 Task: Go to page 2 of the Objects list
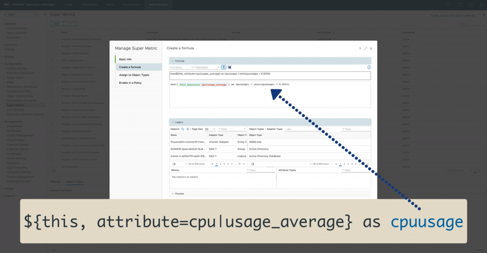click(x=221, y=164)
